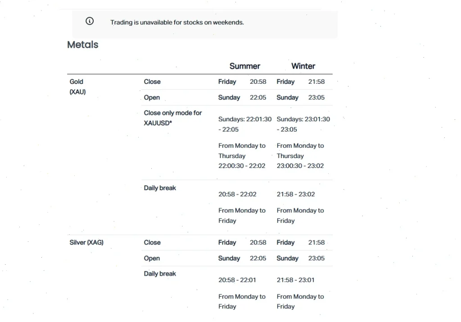
Task: Click the Close label in the Gold section
Action: tap(152, 82)
